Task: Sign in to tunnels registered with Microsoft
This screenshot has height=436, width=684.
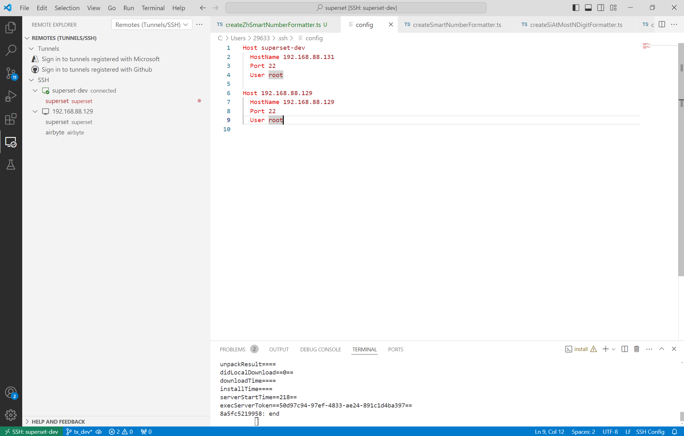Action: 100,59
